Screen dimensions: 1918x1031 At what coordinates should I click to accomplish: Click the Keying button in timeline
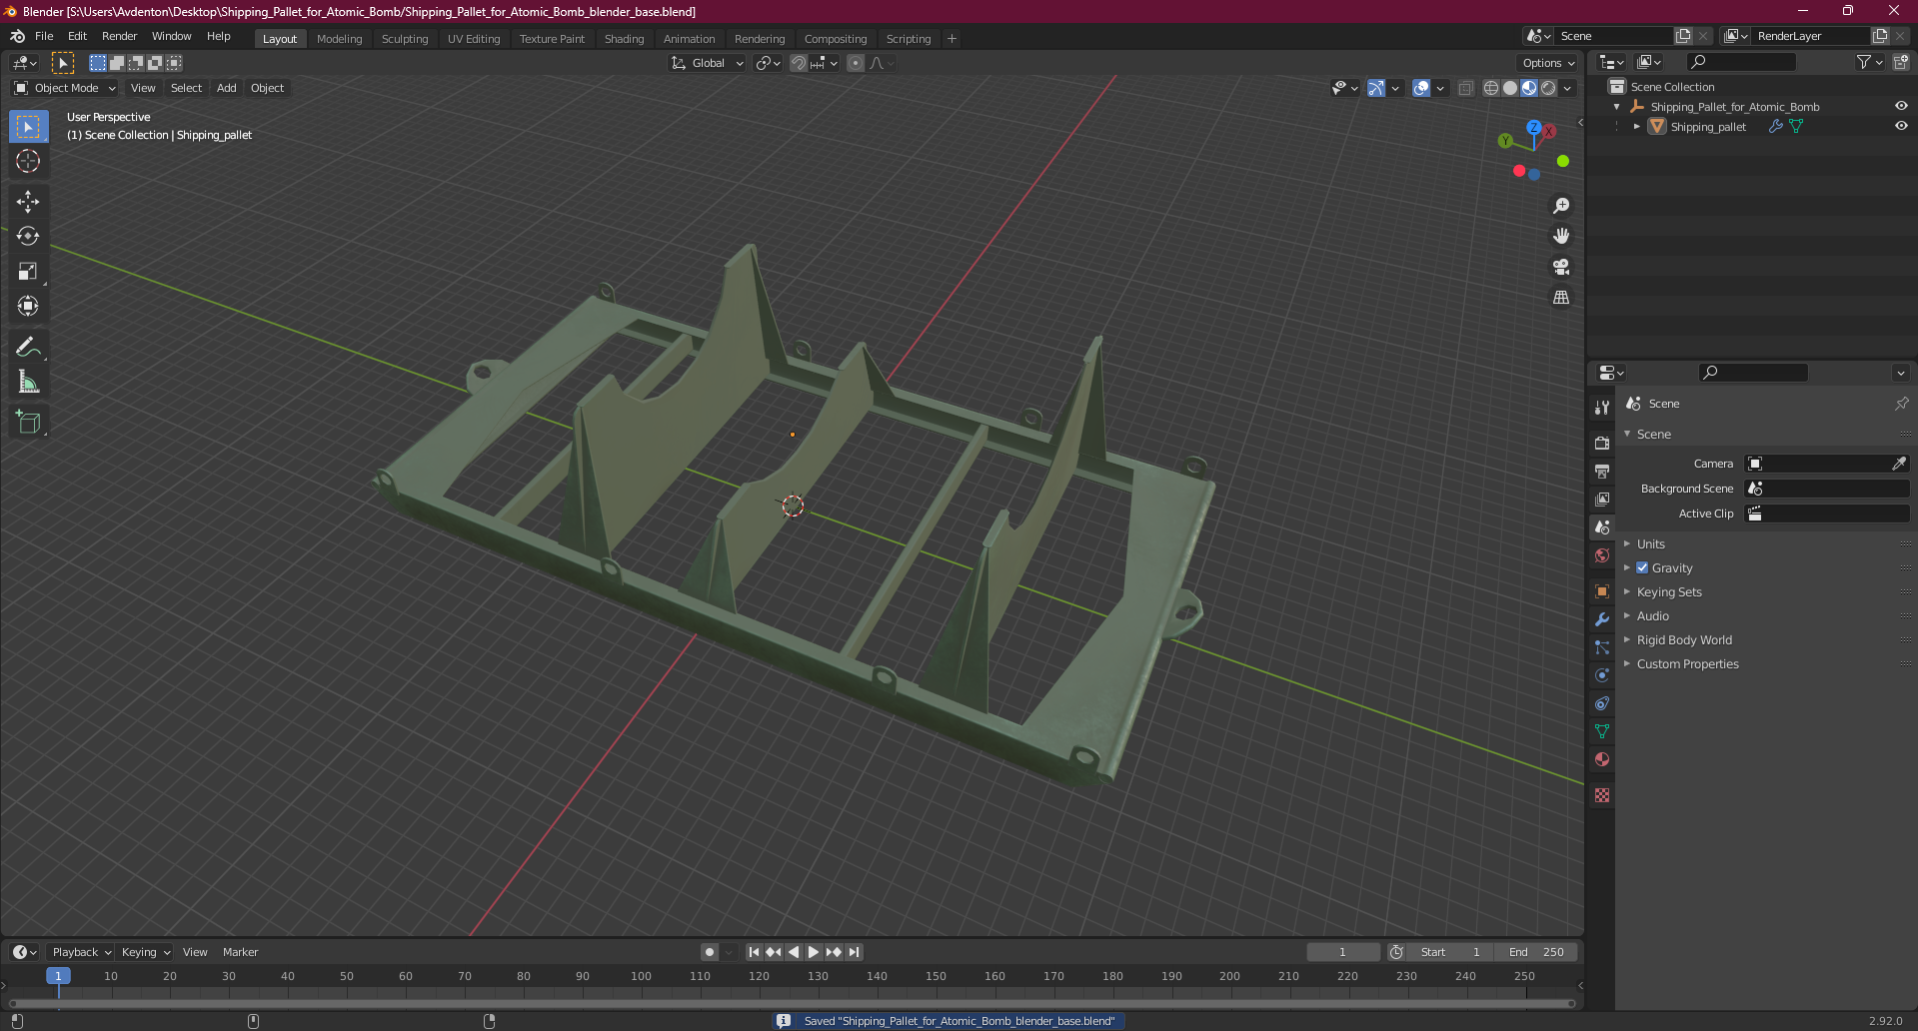pyautogui.click(x=145, y=952)
